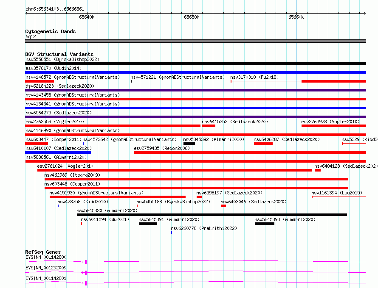This screenshot has width=378, height=288.
Task: Click the nsv4146990 gnomAD variant label
Action: (73, 130)
